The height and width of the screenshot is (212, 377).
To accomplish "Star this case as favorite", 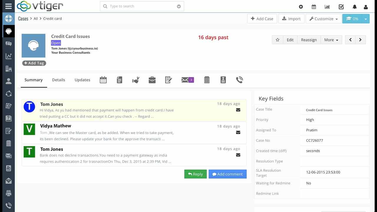I will pos(277,40).
